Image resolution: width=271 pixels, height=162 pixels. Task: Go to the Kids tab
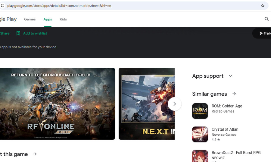point(63,19)
